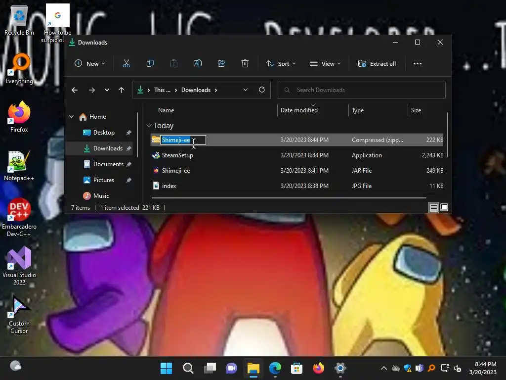Open Downloads in sidebar
The width and height of the screenshot is (506, 380).
coord(107,148)
